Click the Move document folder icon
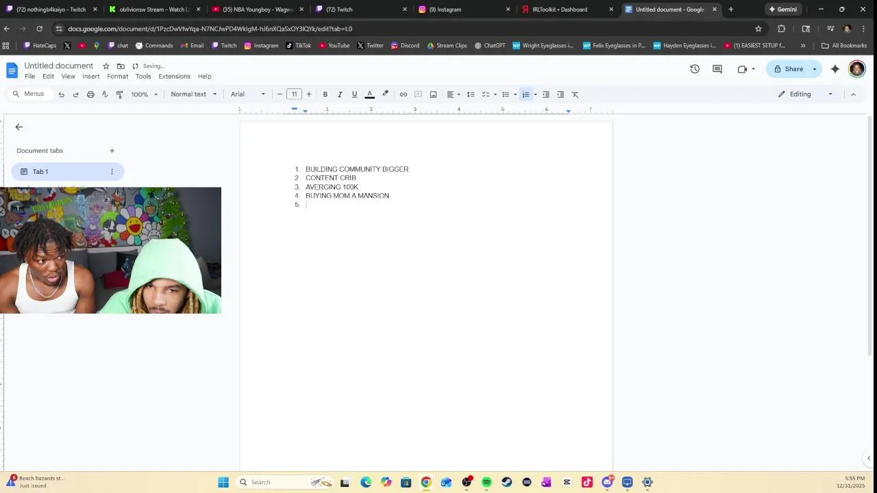The height and width of the screenshot is (493, 877). [x=121, y=66]
